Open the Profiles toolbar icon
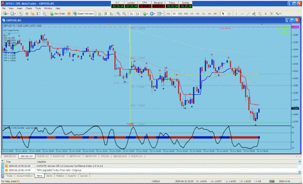This screenshot has height=184, width=303. click(x=13, y=14)
